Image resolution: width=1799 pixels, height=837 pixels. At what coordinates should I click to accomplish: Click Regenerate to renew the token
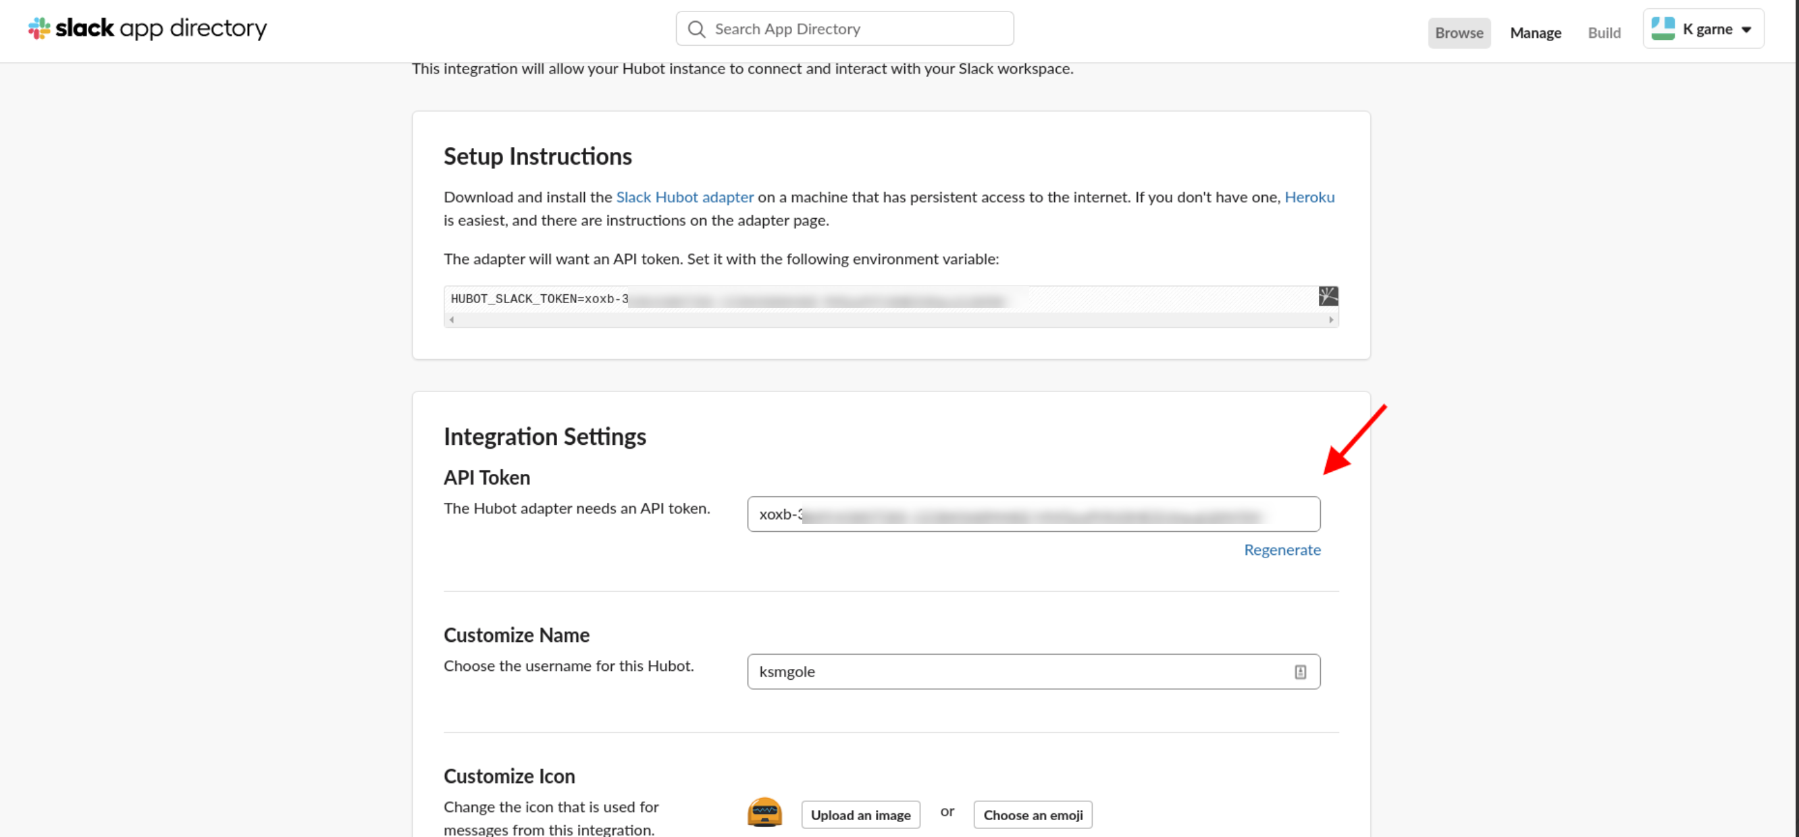(x=1282, y=549)
